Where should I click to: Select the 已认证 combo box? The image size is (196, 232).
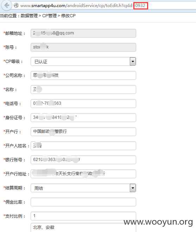click(83, 62)
